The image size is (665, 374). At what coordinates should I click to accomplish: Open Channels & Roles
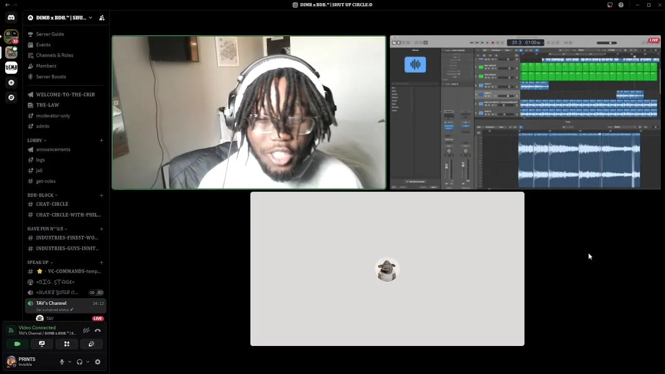pyautogui.click(x=65, y=55)
